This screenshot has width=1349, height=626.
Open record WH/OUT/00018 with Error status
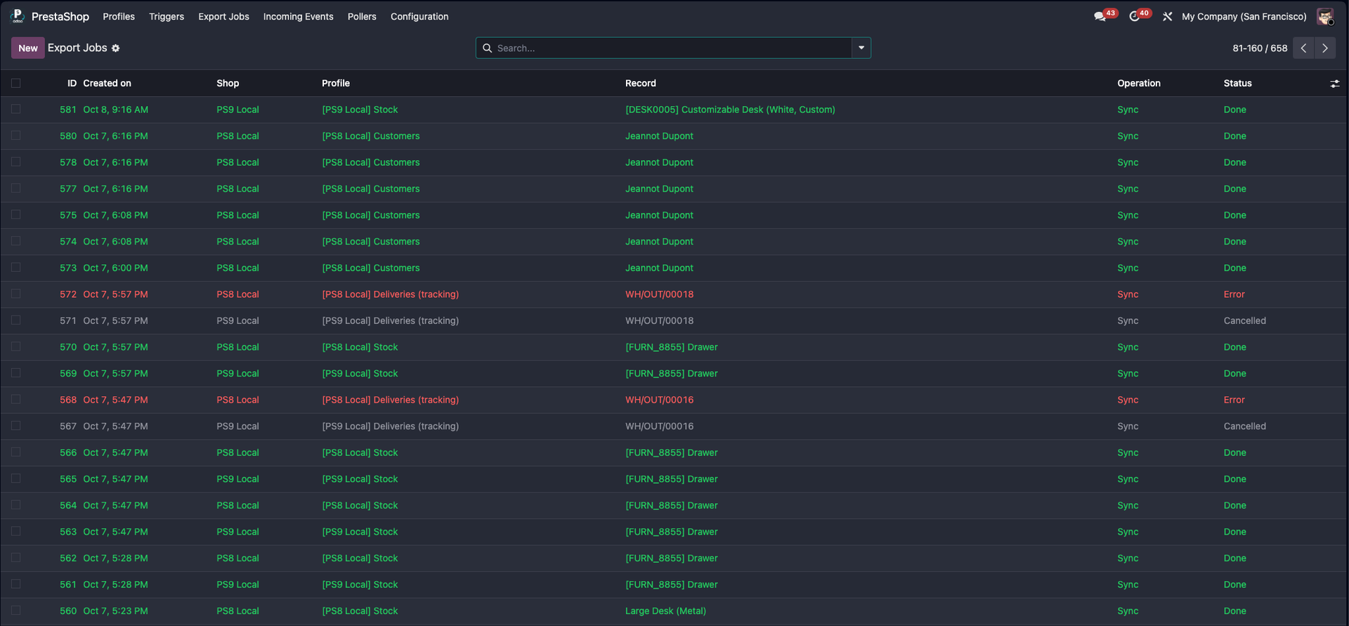click(x=659, y=294)
